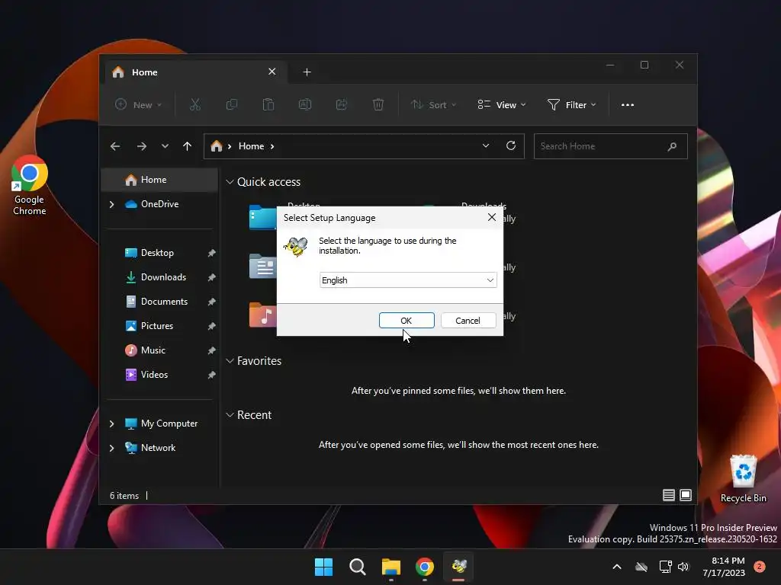The image size is (781, 585).
Task: Click the Cut scissors icon in toolbar
Action: click(194, 104)
